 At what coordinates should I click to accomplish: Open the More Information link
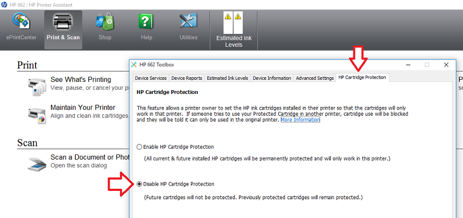[x=300, y=120]
